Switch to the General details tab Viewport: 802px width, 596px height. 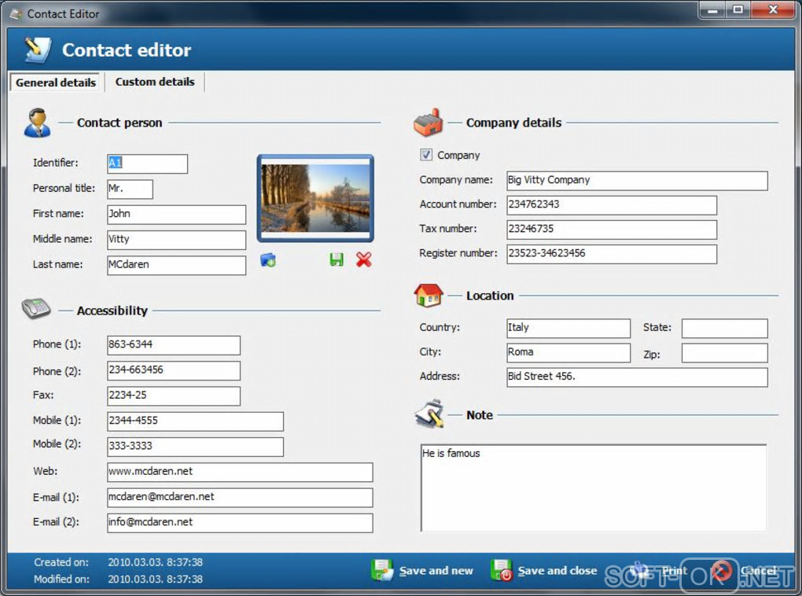pyautogui.click(x=55, y=83)
